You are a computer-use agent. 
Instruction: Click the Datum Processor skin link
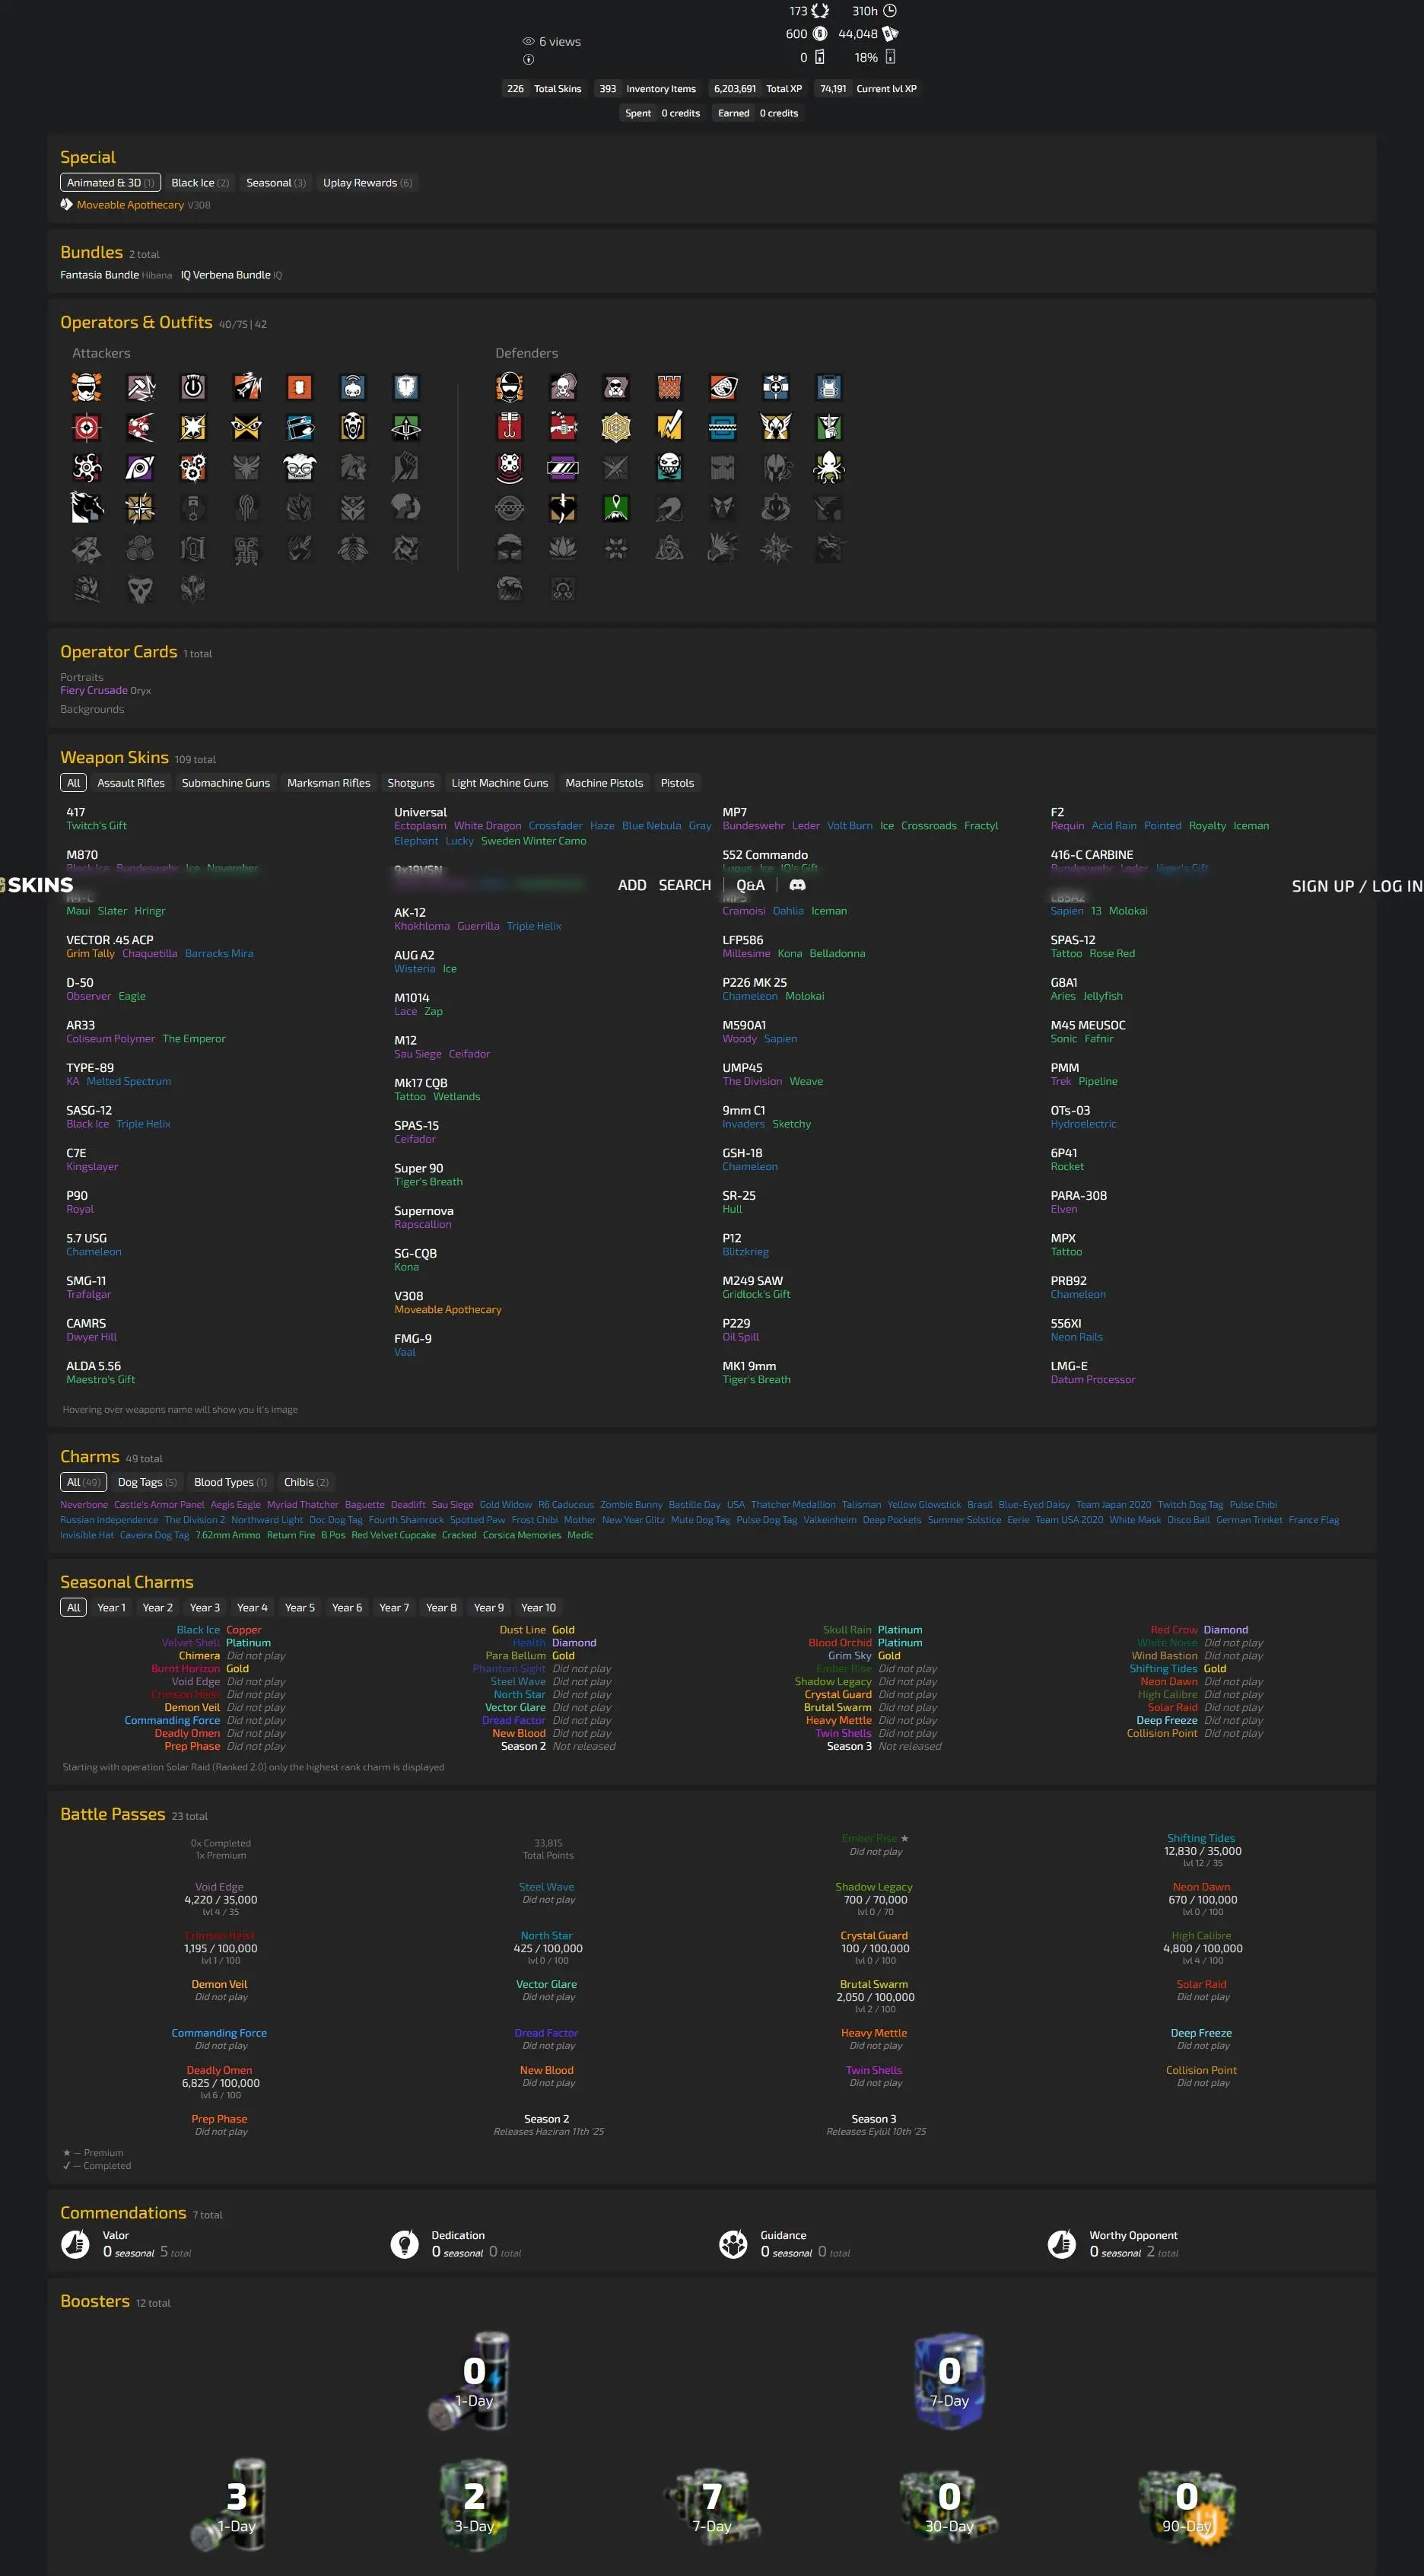point(1092,1380)
